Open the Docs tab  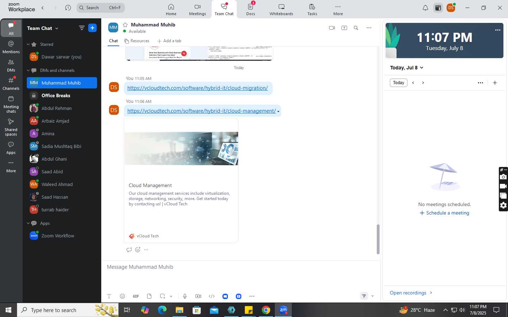tap(250, 10)
